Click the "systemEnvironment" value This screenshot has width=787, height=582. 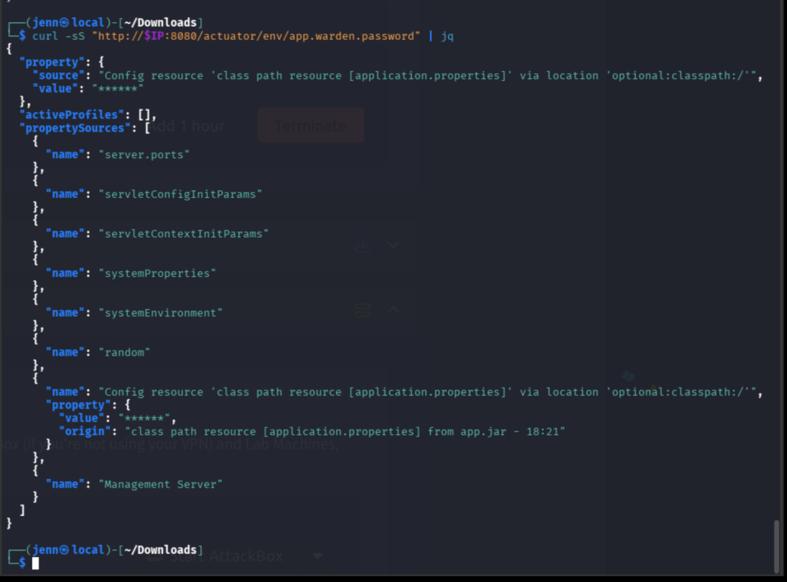click(x=161, y=312)
